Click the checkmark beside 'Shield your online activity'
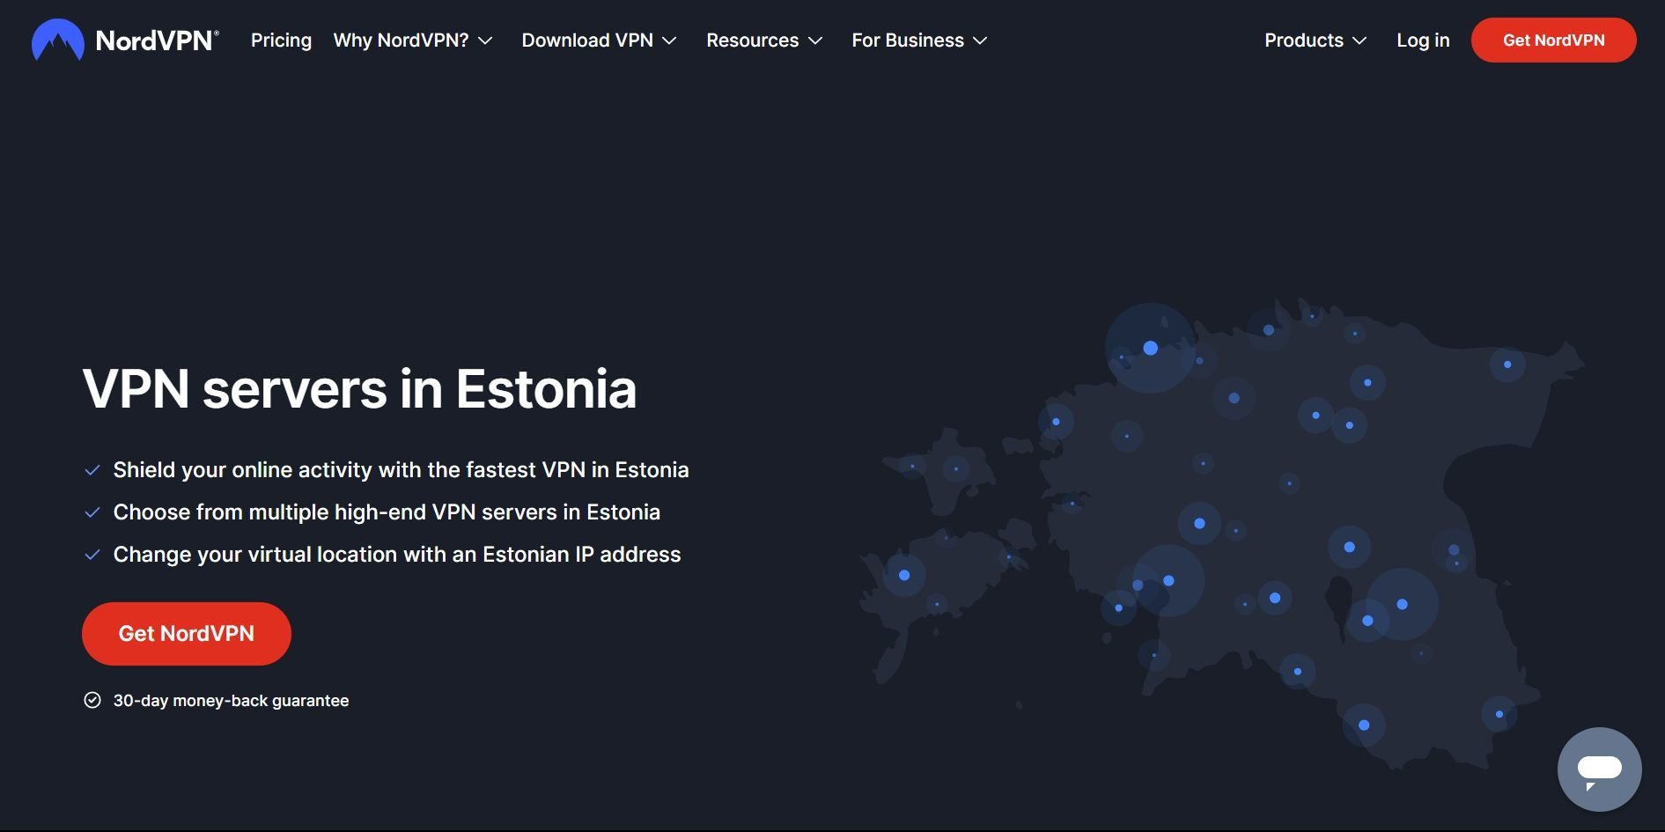The image size is (1665, 832). 92,470
